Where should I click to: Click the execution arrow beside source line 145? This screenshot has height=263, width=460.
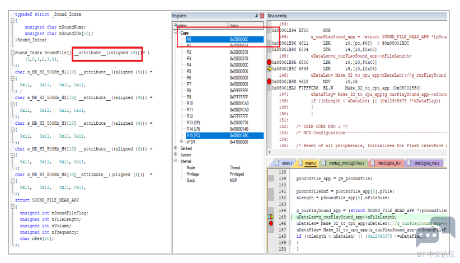click(x=271, y=217)
